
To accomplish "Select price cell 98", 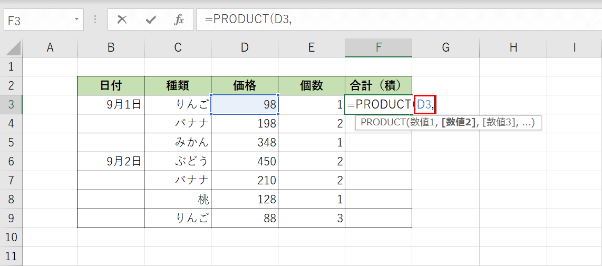I will (245, 104).
